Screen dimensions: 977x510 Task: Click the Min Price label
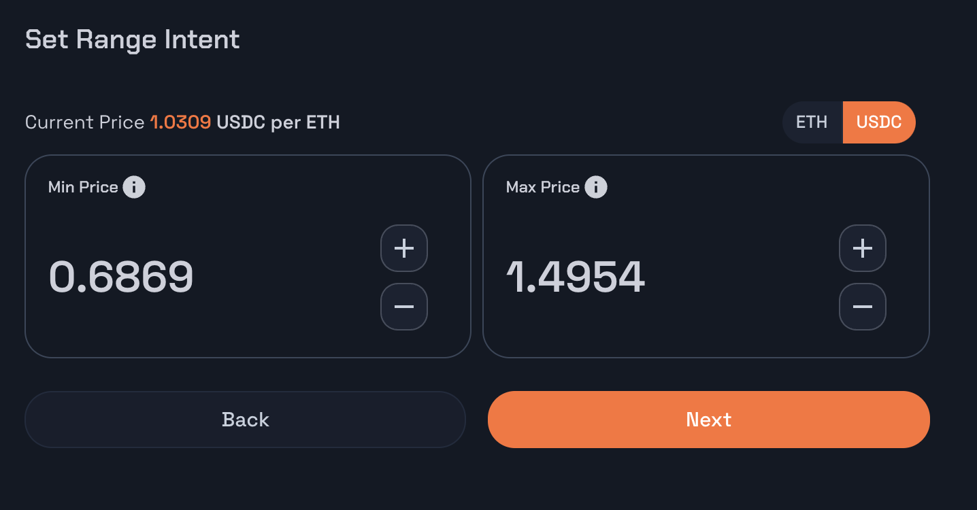tap(83, 187)
